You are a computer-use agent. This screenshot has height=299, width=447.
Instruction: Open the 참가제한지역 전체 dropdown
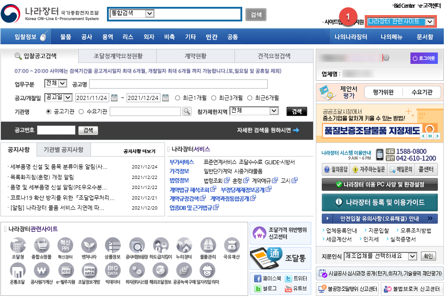coord(254,111)
